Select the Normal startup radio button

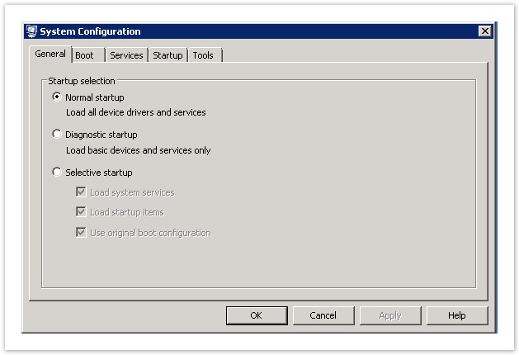[x=57, y=97]
